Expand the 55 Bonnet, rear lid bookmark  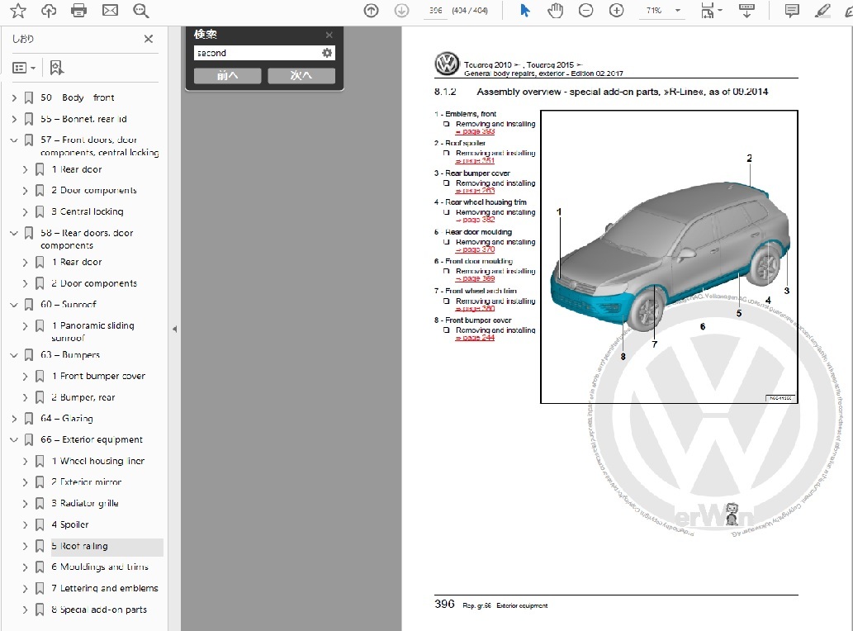[14, 119]
